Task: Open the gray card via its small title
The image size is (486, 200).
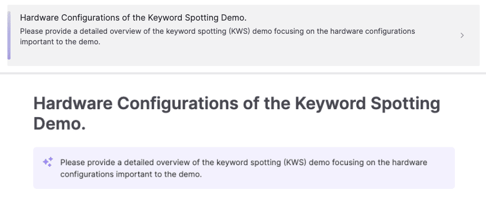Action: pyautogui.click(x=133, y=17)
